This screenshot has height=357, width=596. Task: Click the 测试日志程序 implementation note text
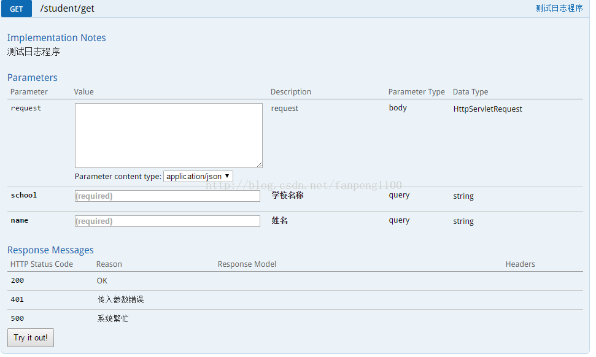click(x=33, y=52)
